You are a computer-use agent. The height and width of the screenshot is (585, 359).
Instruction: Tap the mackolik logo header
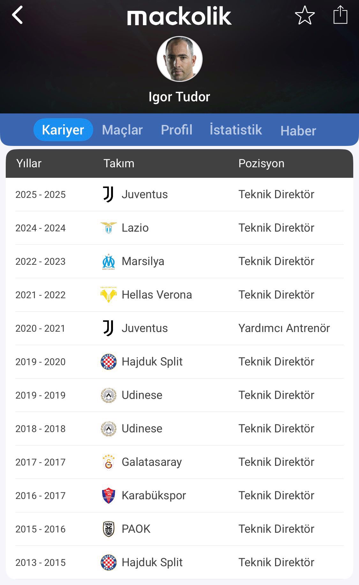(x=179, y=17)
